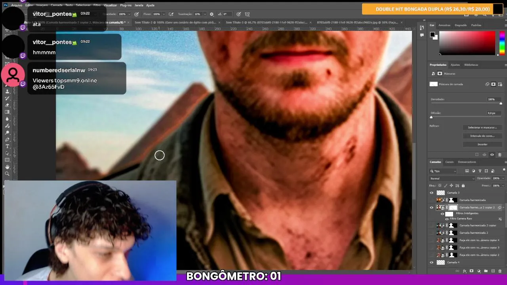
Task: Open the Visualizar menu
Action: point(110,5)
